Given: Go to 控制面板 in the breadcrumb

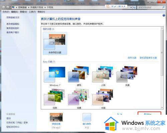Looking at the screenshot, I should point(22,7).
